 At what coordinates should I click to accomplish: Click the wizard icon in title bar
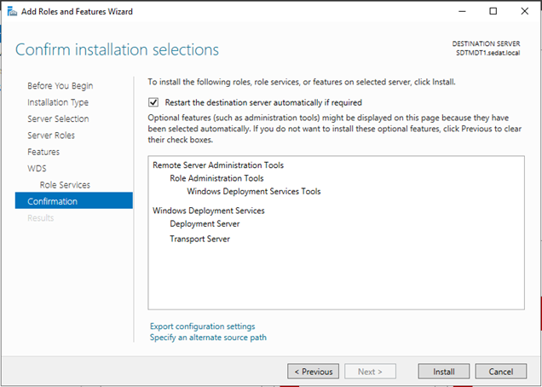pyautogui.click(x=12, y=11)
